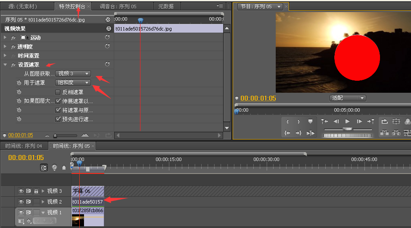Image resolution: width=411 pixels, height=228 pixels.
Task: Collapse the Set Matte effect
Action: 5,65
